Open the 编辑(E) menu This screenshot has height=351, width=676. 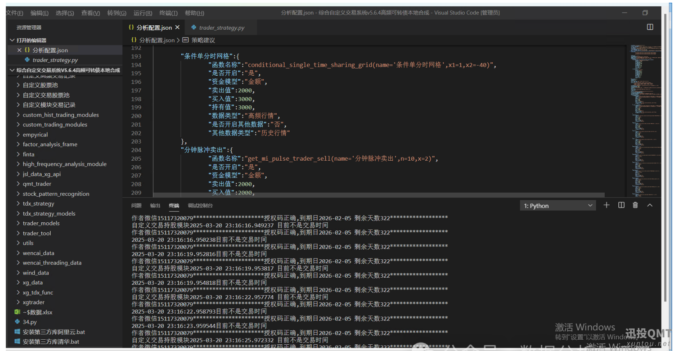[x=39, y=13]
